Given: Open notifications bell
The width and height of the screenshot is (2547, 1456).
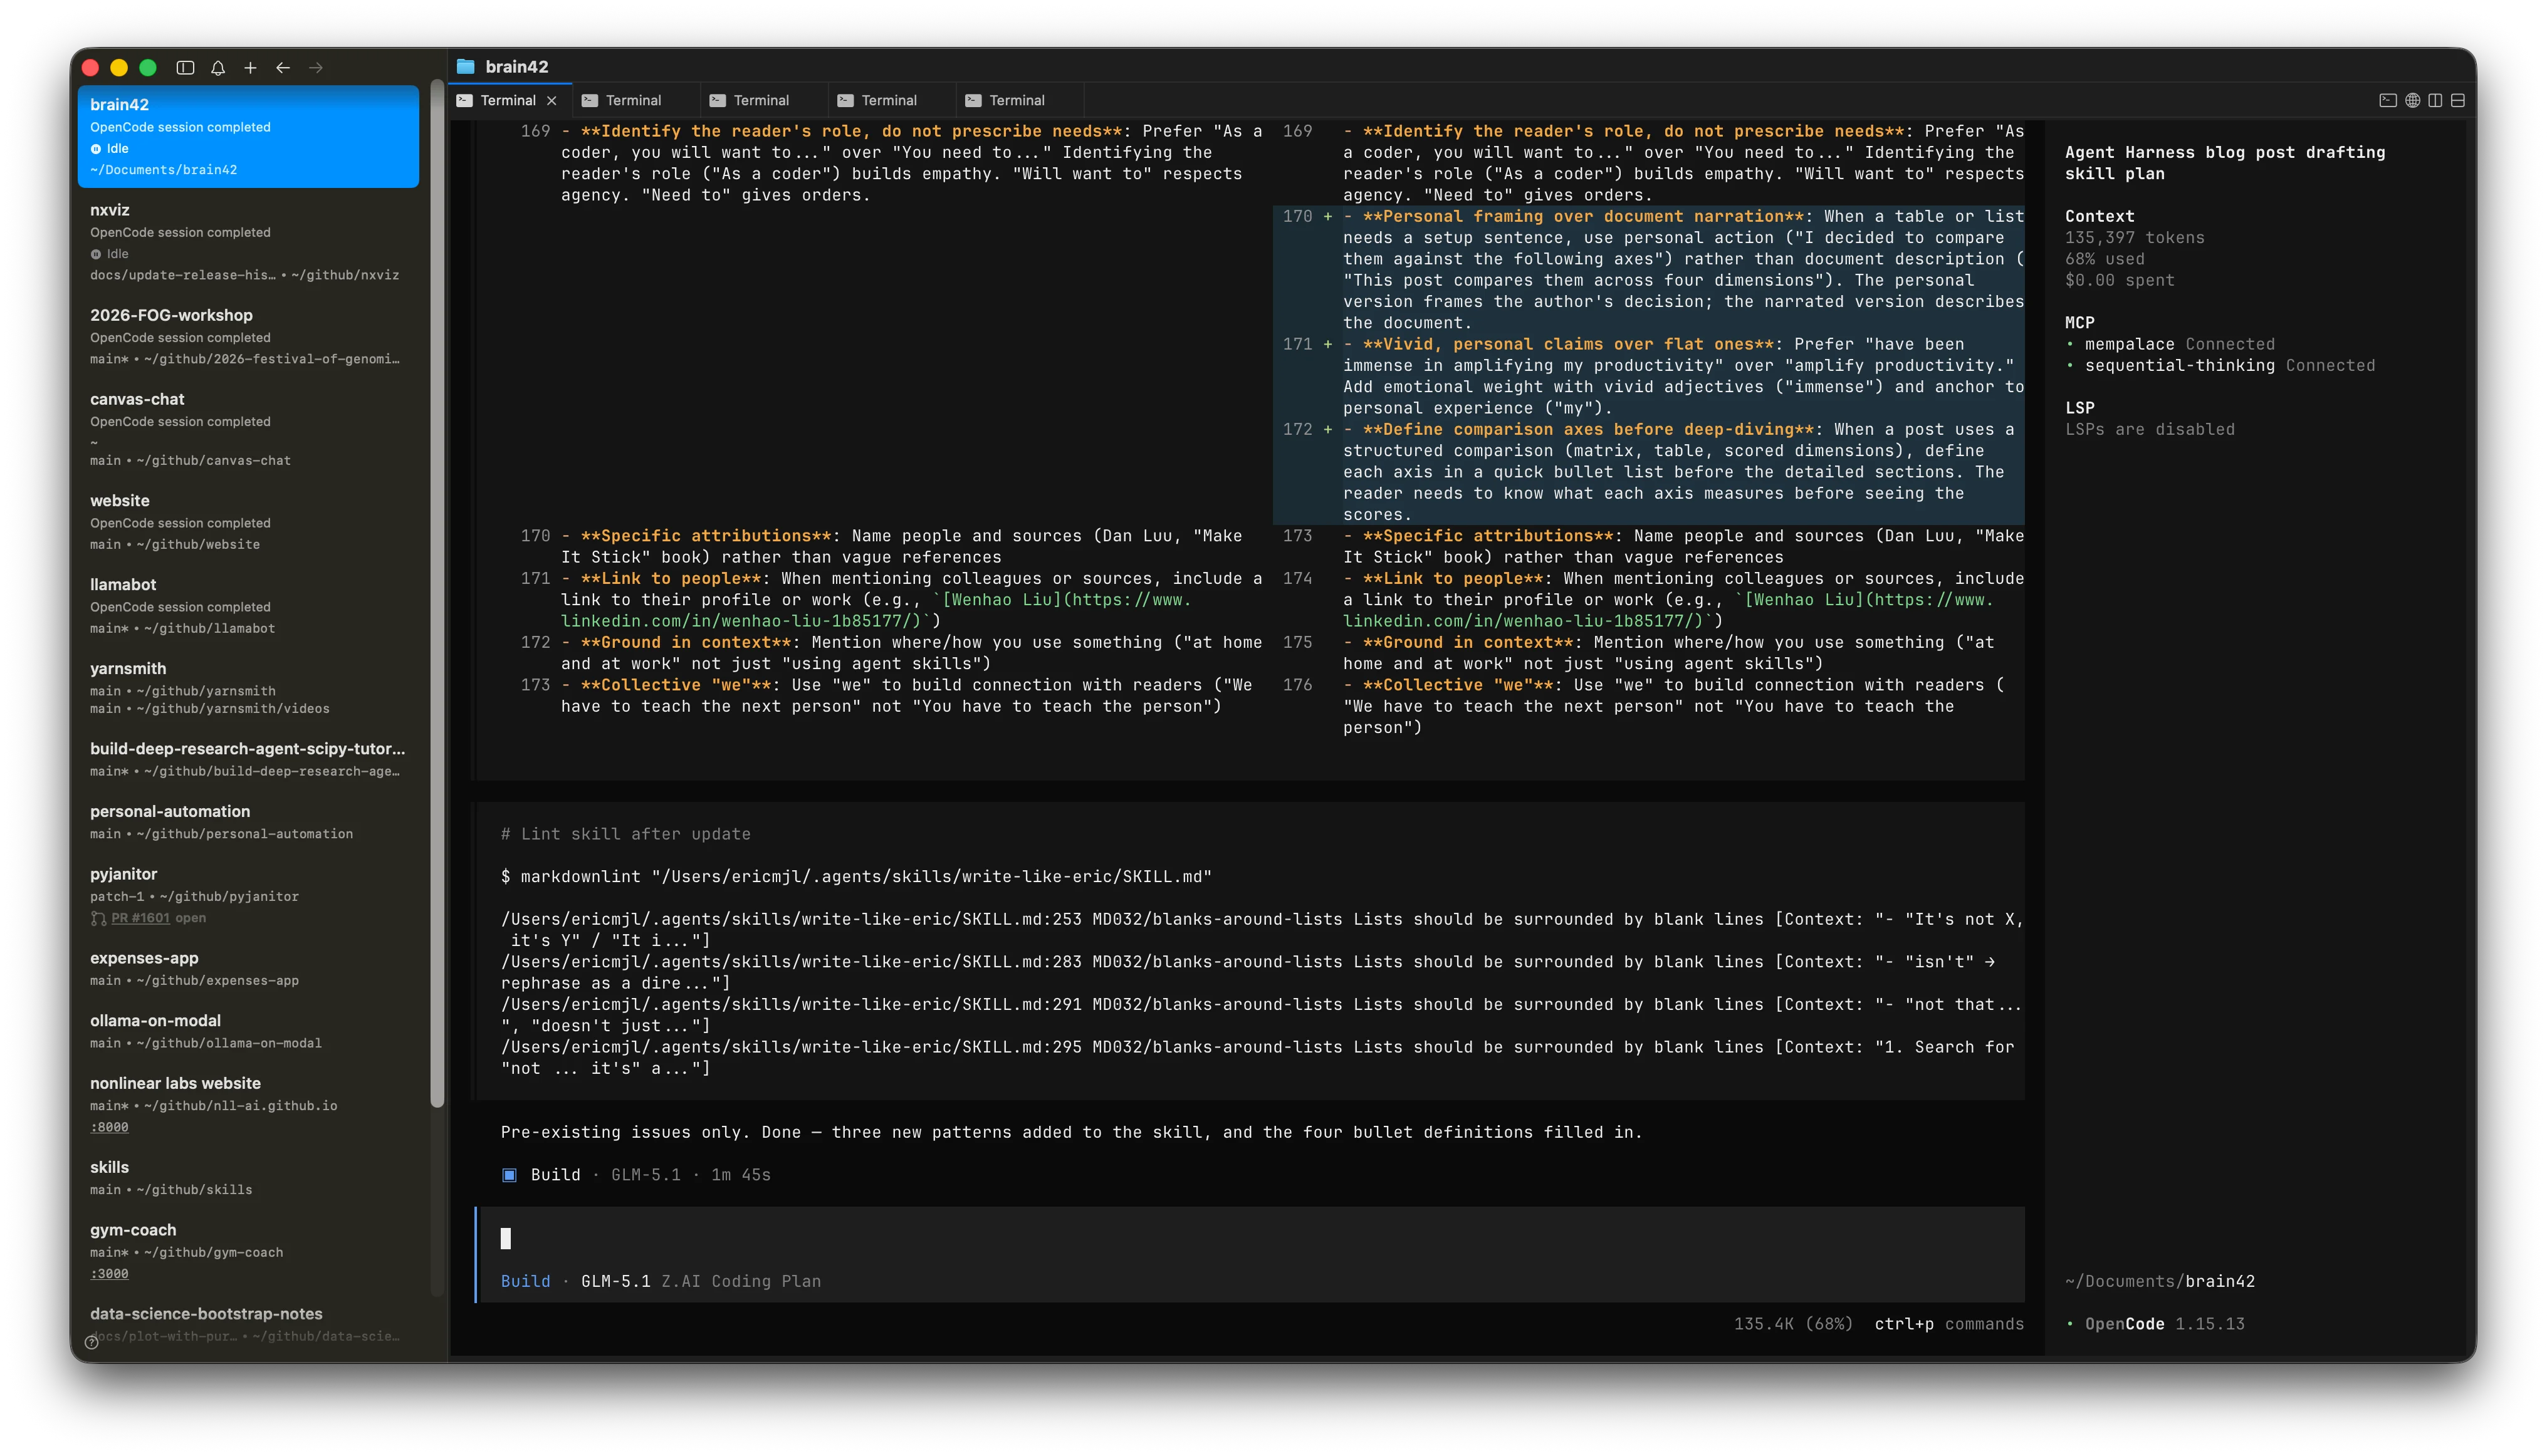Looking at the screenshot, I should [x=218, y=68].
